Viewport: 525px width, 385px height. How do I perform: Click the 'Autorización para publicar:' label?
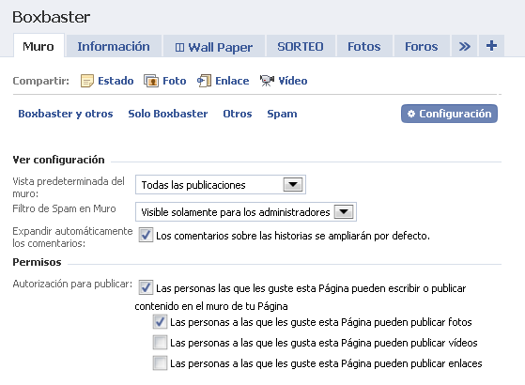[x=72, y=284]
